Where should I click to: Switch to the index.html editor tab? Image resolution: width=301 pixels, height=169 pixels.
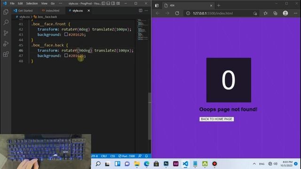pos(51,10)
